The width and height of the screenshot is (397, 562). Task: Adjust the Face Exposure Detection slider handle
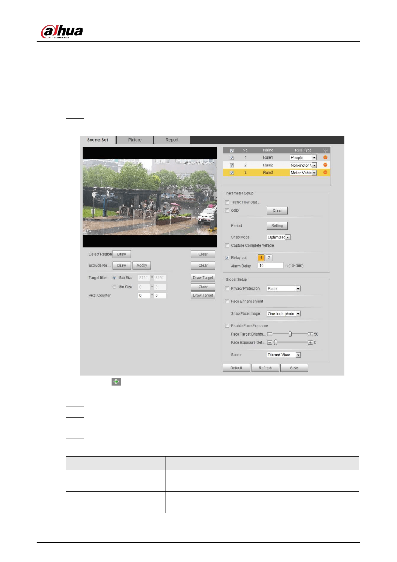275,343
